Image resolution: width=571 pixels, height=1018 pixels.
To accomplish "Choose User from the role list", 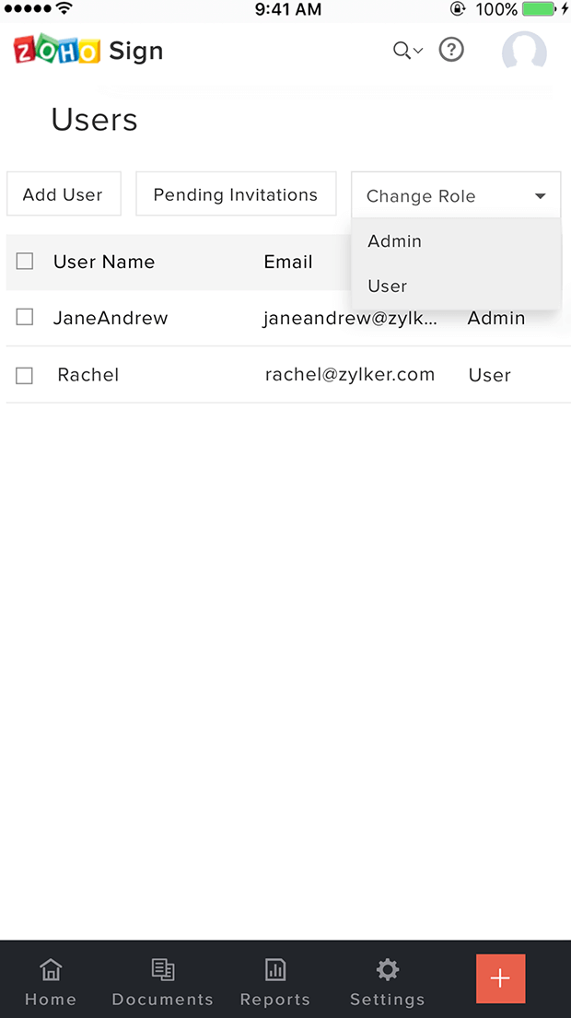I will [388, 287].
